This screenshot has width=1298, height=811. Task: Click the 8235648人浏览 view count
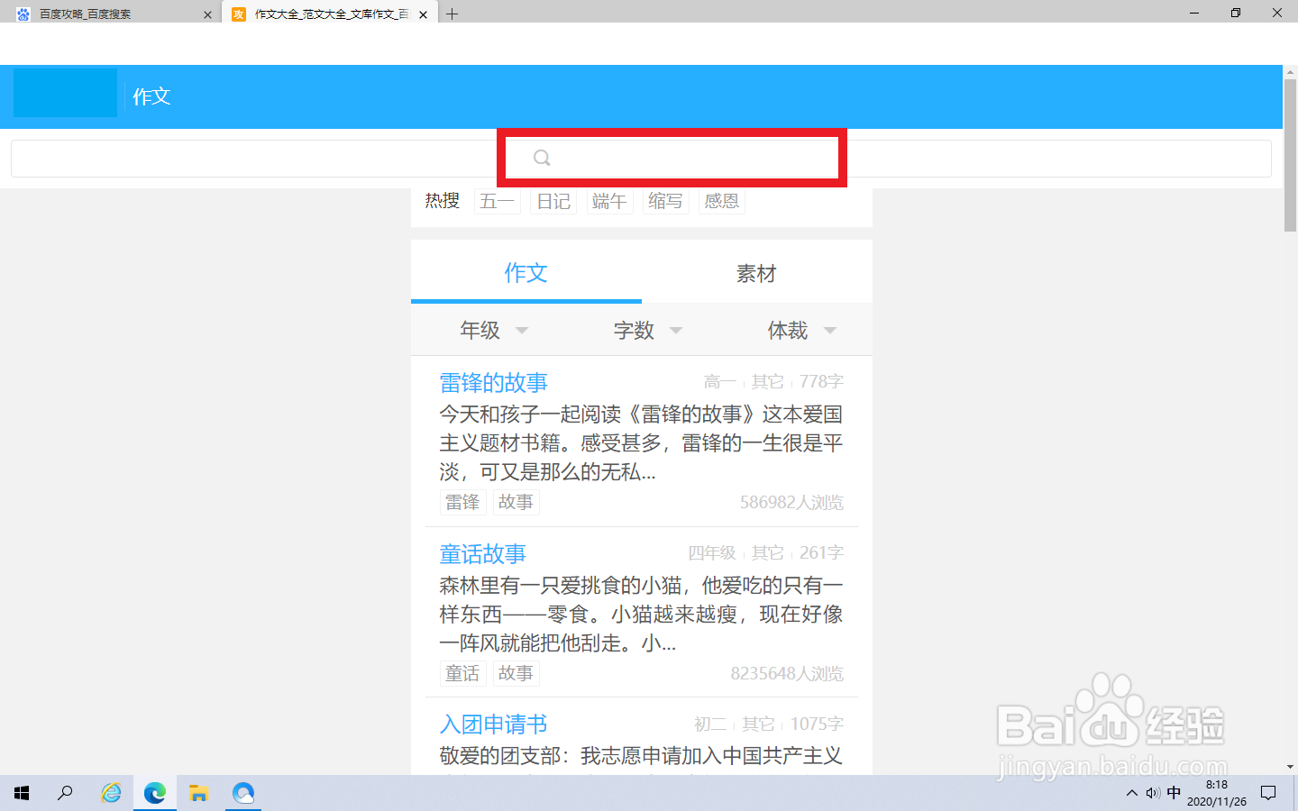click(x=787, y=674)
